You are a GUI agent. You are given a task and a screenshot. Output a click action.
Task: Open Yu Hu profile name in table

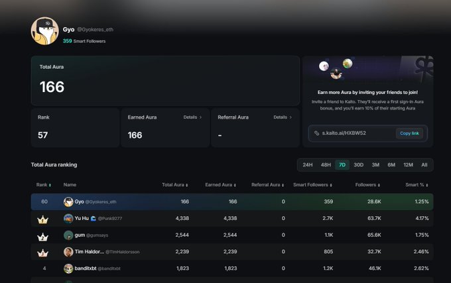[82, 218]
